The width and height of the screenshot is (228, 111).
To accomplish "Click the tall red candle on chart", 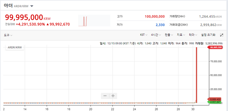I will [197, 75].
